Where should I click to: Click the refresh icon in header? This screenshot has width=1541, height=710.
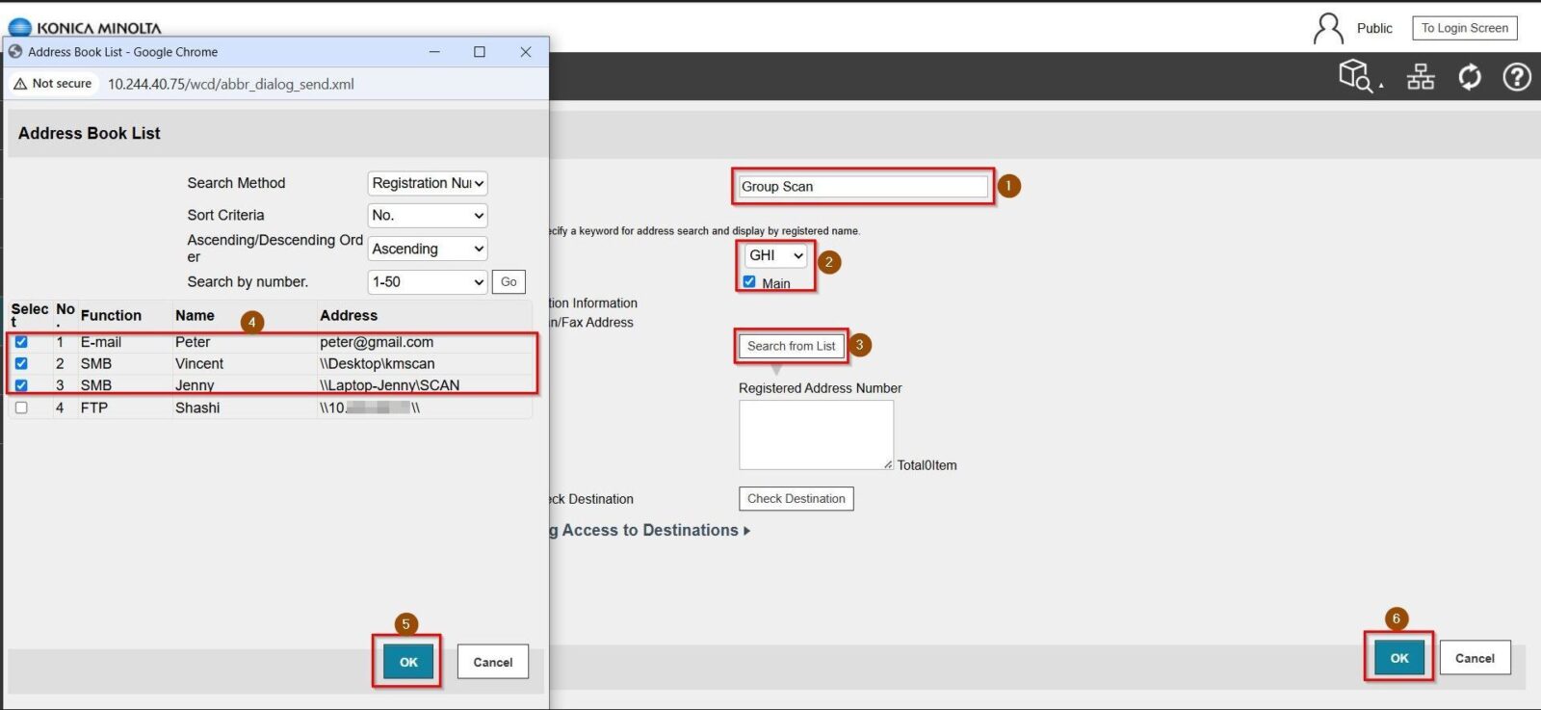[1470, 76]
